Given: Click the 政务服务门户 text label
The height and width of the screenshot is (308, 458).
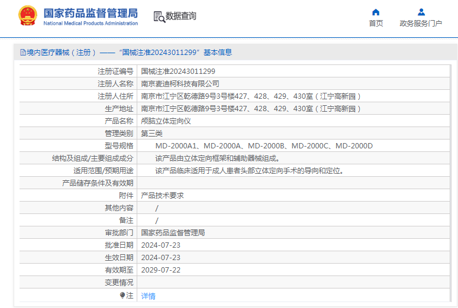Looking at the screenshot, I should pyautogui.click(x=421, y=24).
